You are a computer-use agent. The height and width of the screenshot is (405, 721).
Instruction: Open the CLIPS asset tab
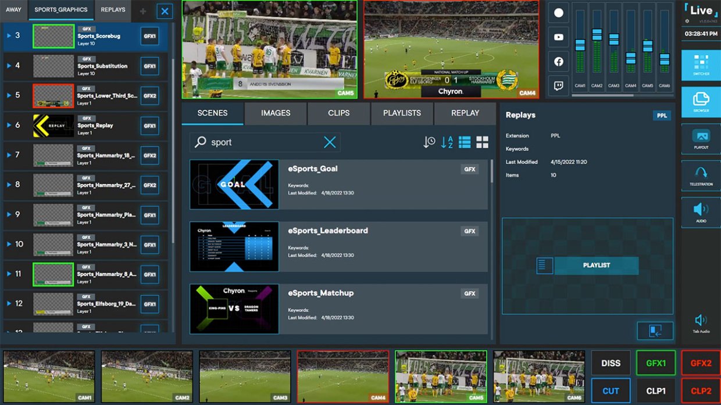tap(338, 113)
